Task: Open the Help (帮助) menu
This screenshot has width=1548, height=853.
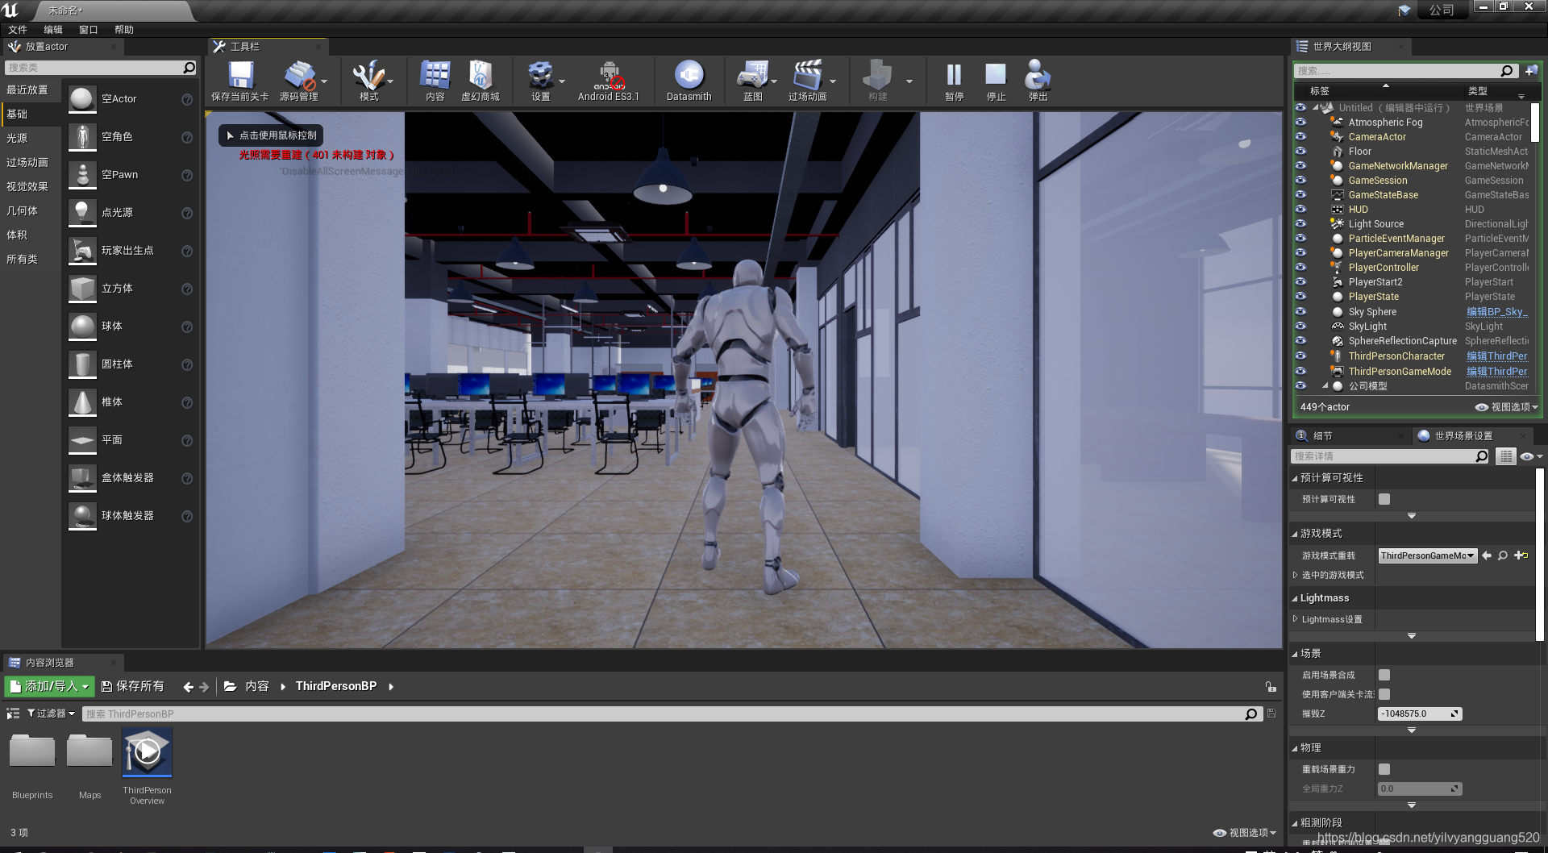Action: pyautogui.click(x=124, y=30)
